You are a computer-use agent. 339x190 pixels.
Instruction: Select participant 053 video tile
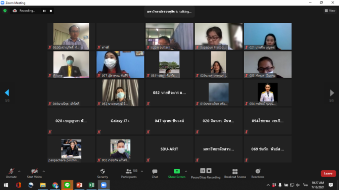point(268,64)
